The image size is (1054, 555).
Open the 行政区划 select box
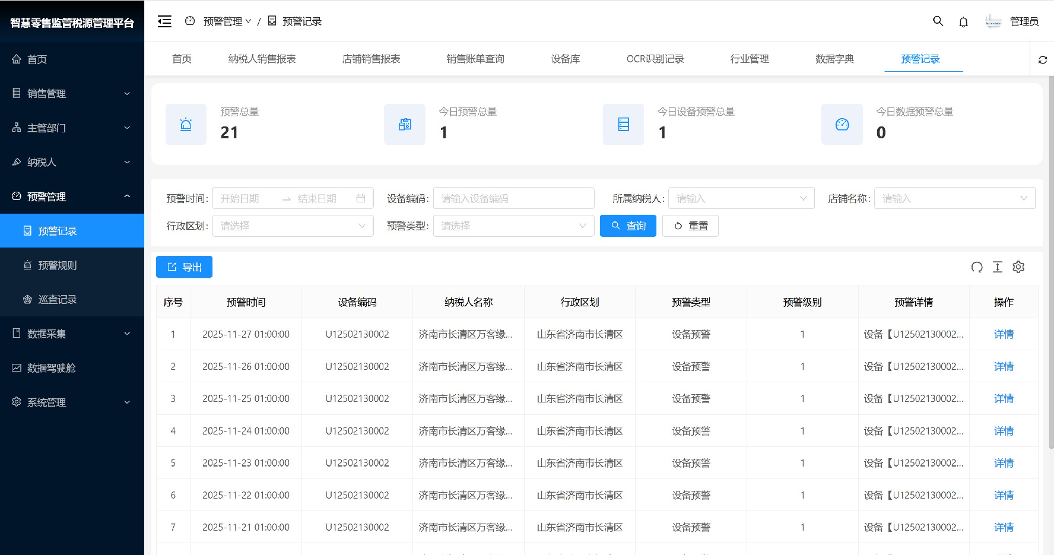pyautogui.click(x=293, y=226)
